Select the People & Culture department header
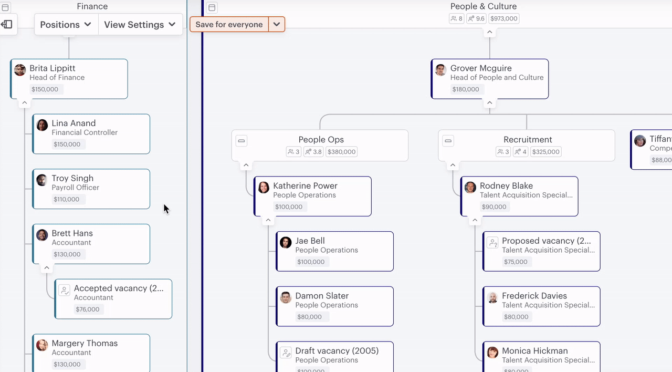The width and height of the screenshot is (672, 372). pos(483,6)
